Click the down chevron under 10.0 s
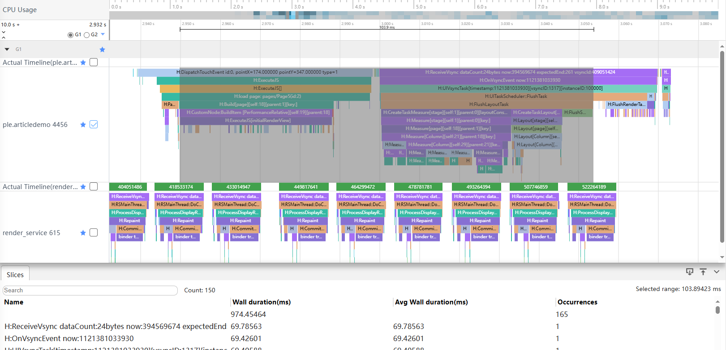 (4, 32)
